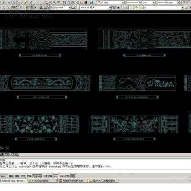This screenshot has width=191, height=191.
Task: Open the DesignCenter icon
Action: coord(68,2)
